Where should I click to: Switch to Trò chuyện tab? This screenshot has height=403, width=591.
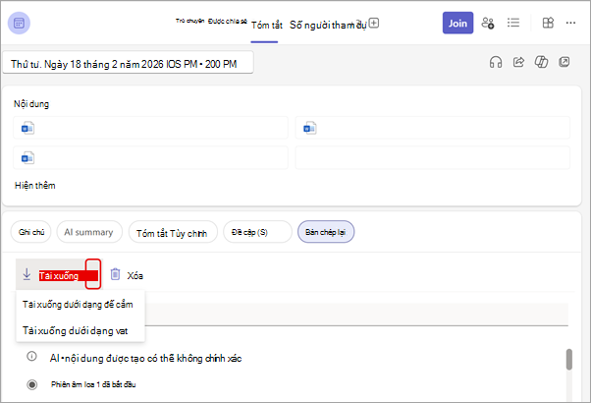[x=189, y=21]
